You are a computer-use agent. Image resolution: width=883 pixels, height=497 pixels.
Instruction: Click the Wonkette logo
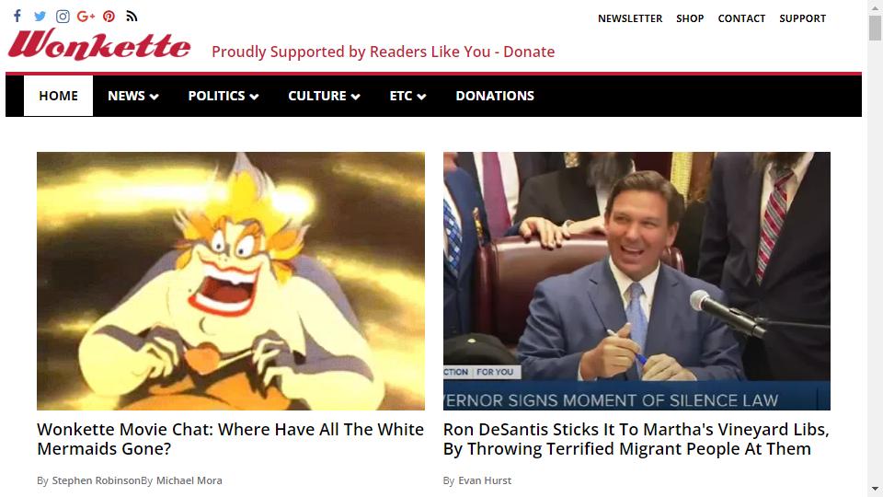[99, 44]
